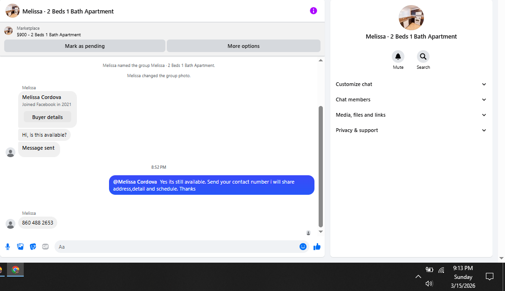Click 'Melissa changed the group photo' notice
Screen dimensions: 505x291
click(x=159, y=76)
